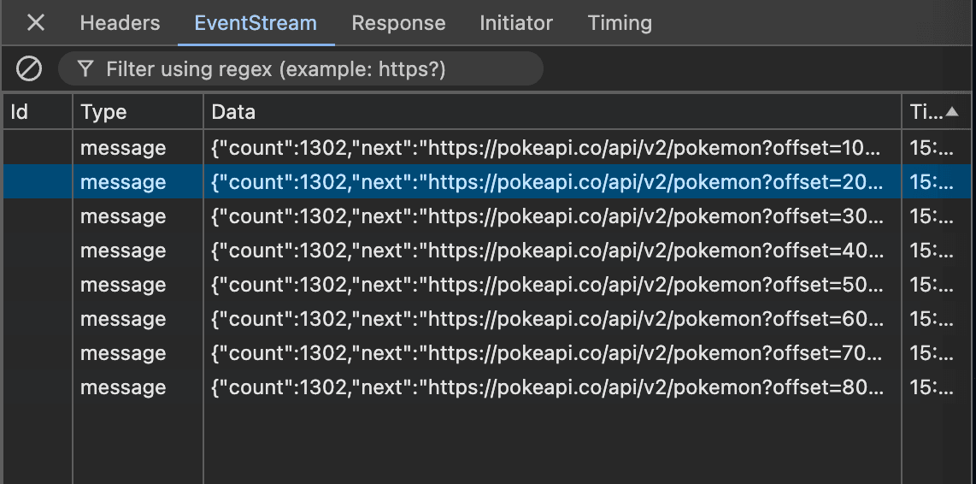976x484 pixels.
Task: Select the message with offset=70
Action: tap(487, 353)
